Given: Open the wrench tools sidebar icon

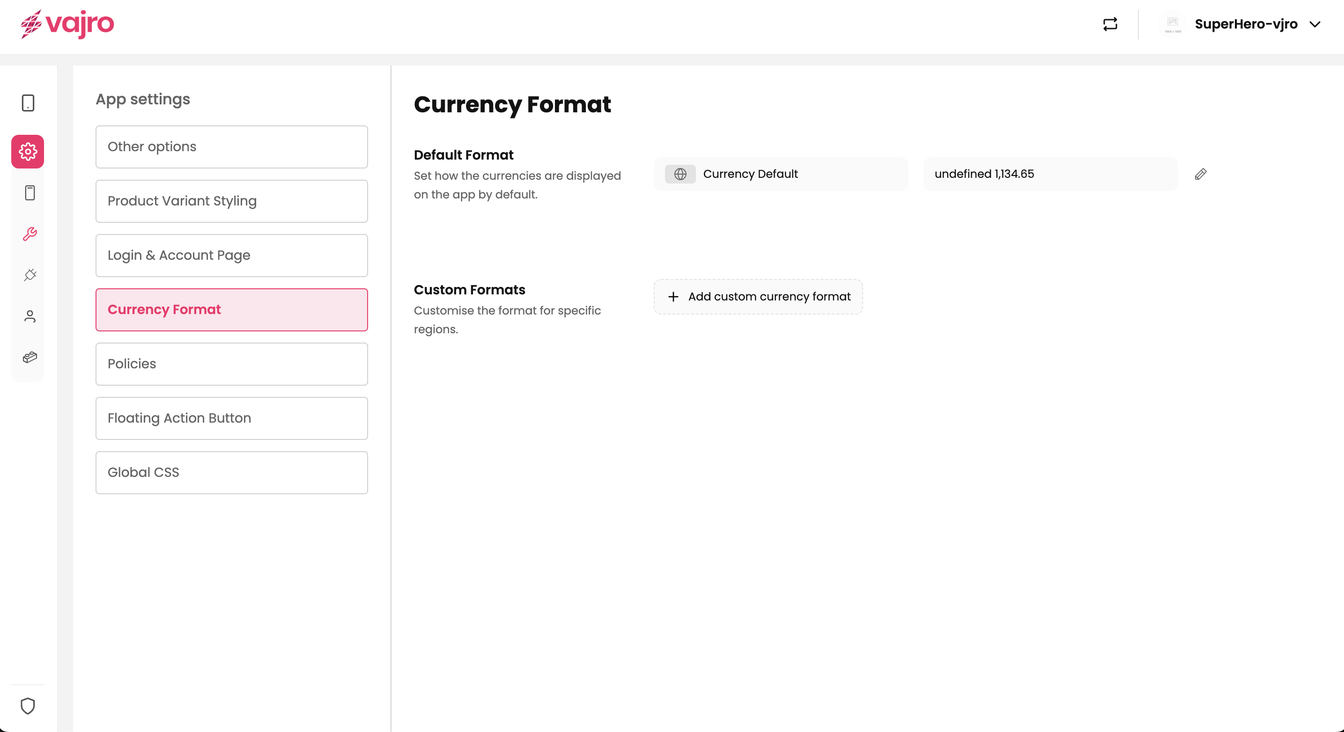Looking at the screenshot, I should pos(30,234).
